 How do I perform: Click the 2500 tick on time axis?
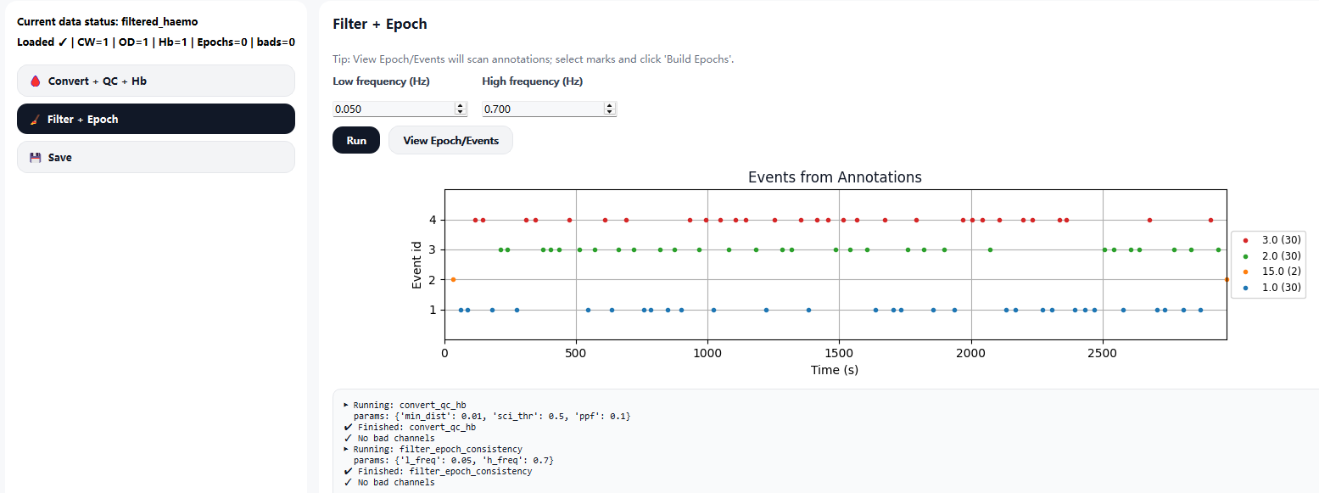[x=1102, y=351]
